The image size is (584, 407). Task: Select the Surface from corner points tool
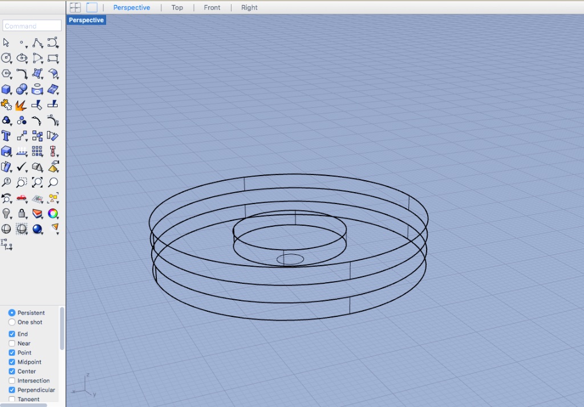pyautogui.click(x=37, y=74)
